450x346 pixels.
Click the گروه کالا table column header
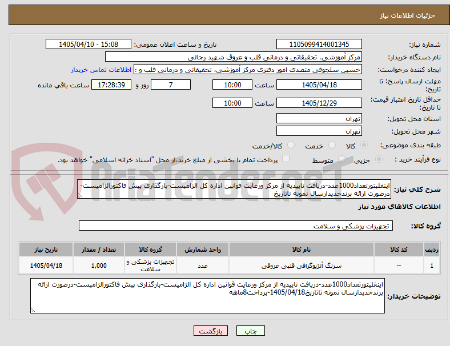pos(150,250)
